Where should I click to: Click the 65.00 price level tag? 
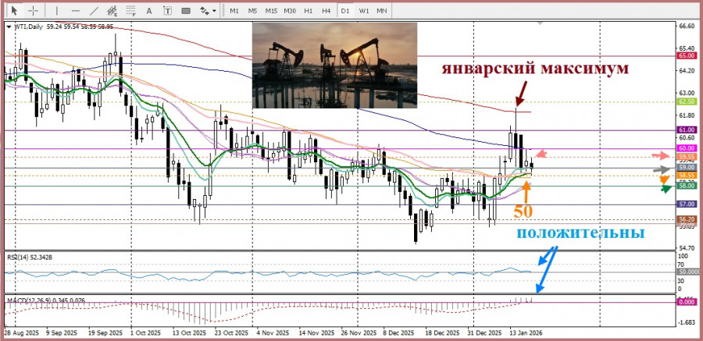[x=687, y=56]
